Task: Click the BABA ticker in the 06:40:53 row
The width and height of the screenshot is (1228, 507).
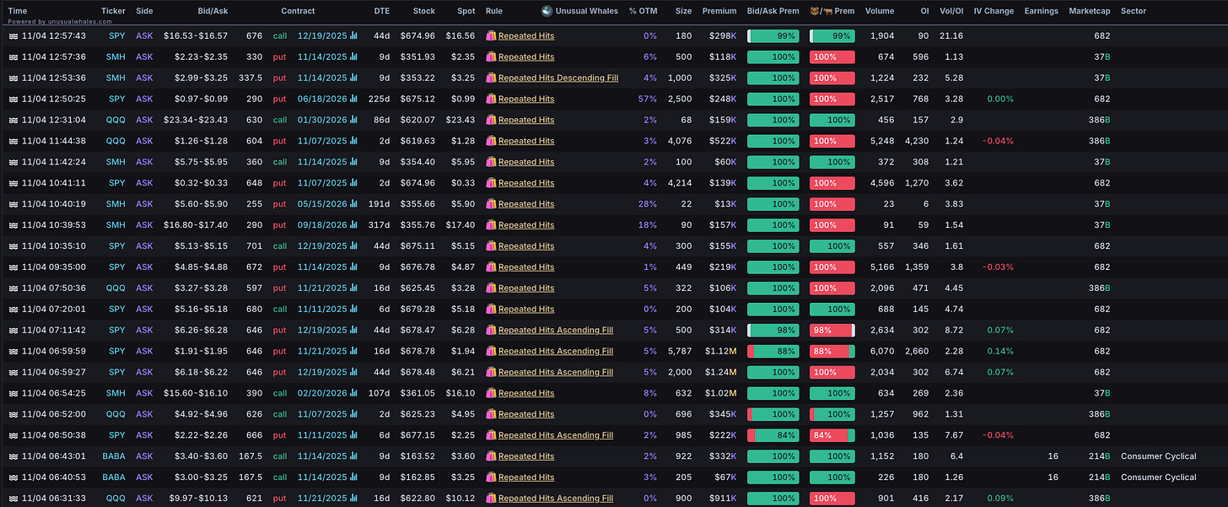Action: (114, 477)
